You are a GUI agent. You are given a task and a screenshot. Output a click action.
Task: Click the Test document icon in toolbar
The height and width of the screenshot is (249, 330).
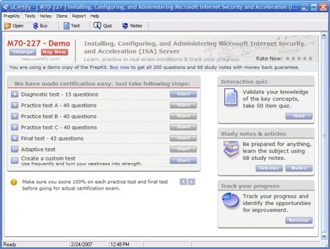66,26
